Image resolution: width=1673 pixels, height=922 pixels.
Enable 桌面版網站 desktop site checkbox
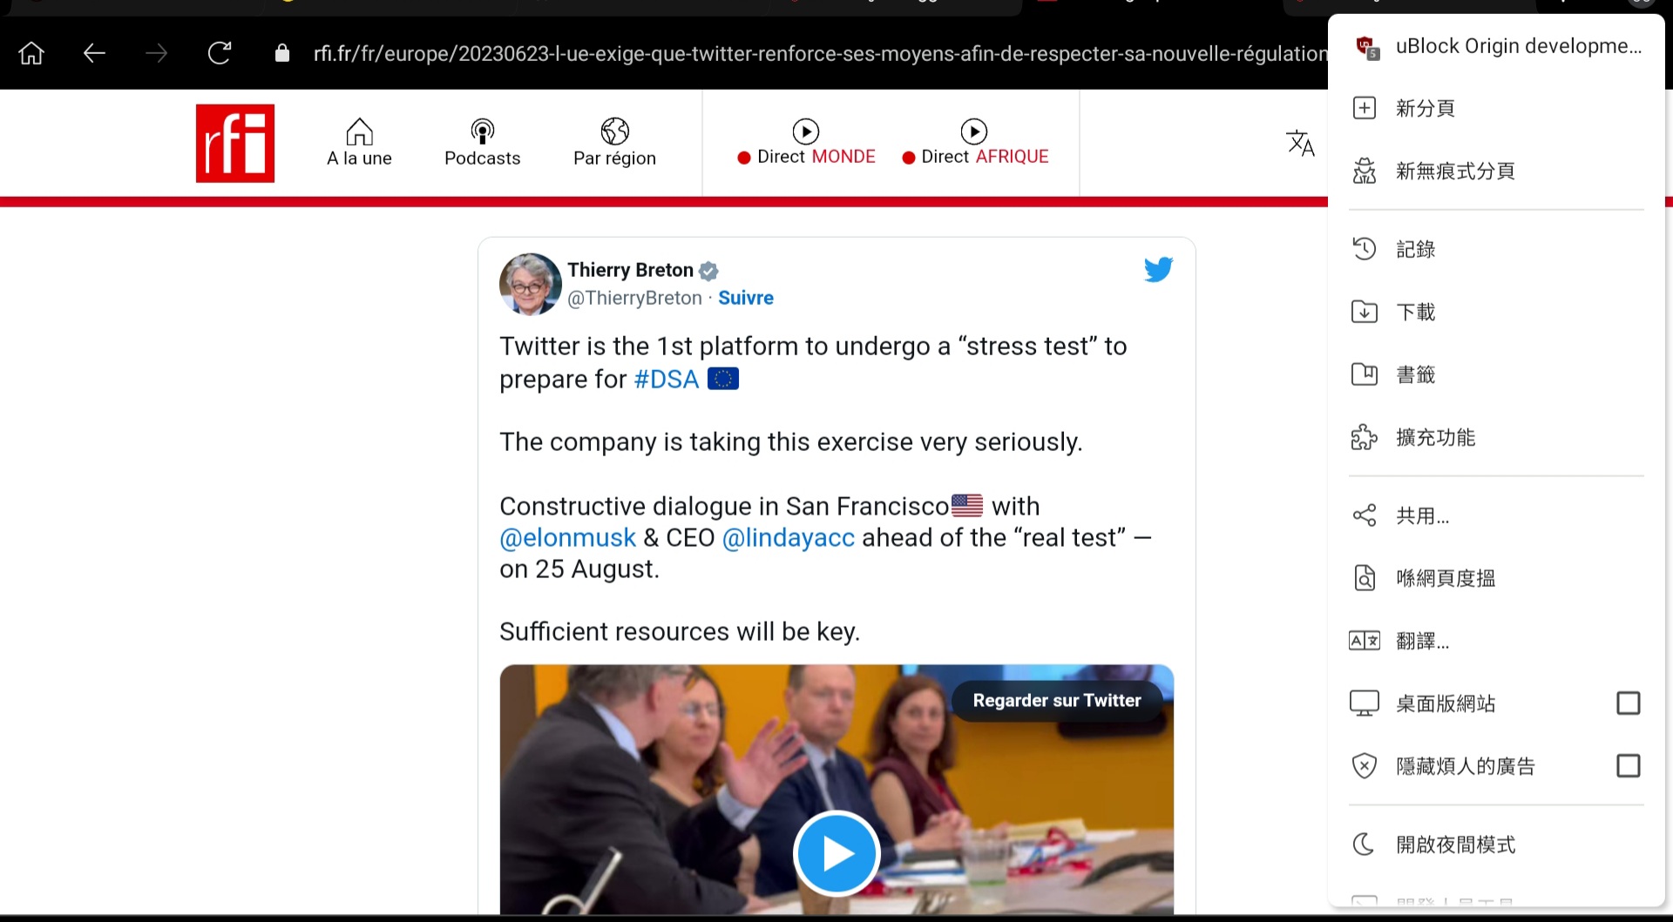click(x=1628, y=703)
